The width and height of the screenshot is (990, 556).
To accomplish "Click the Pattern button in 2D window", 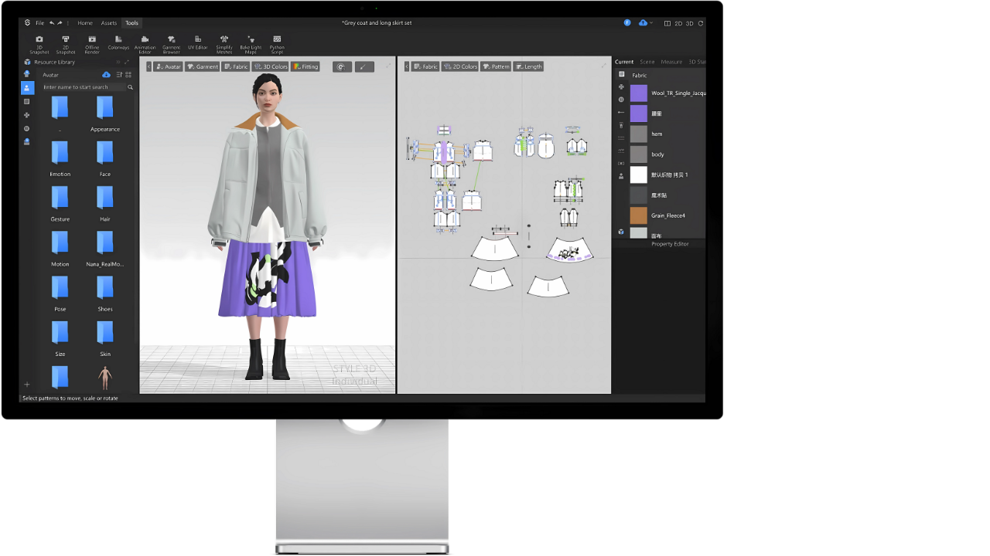I will (x=496, y=67).
